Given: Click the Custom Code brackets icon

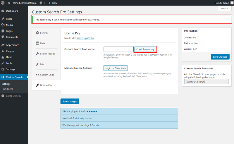Looking at the screenshot, I should tap(37, 75).
